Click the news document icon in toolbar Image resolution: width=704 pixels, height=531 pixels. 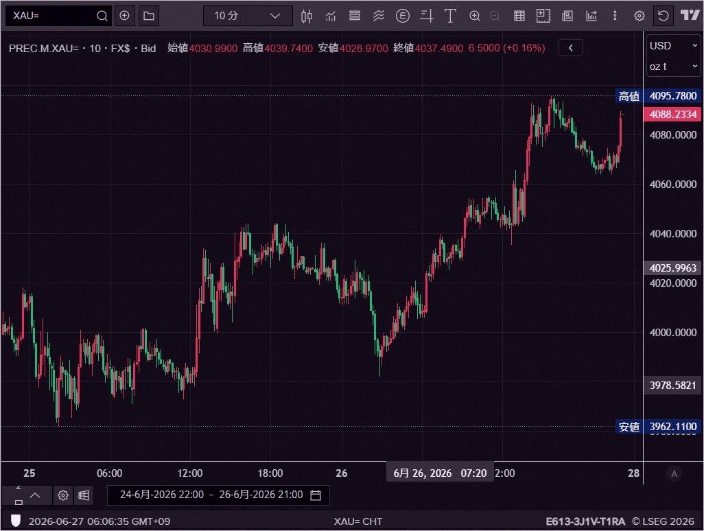click(x=567, y=16)
